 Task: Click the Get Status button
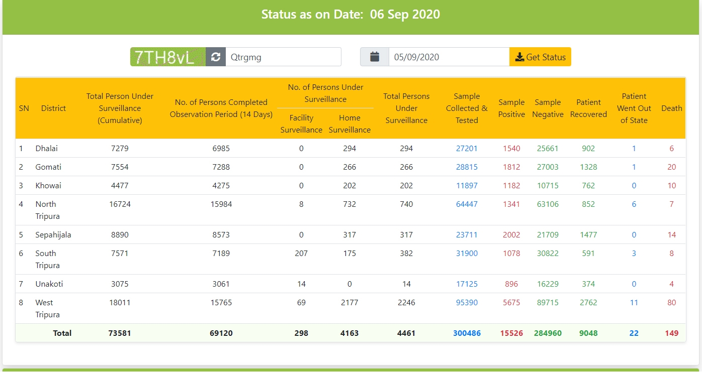(541, 57)
